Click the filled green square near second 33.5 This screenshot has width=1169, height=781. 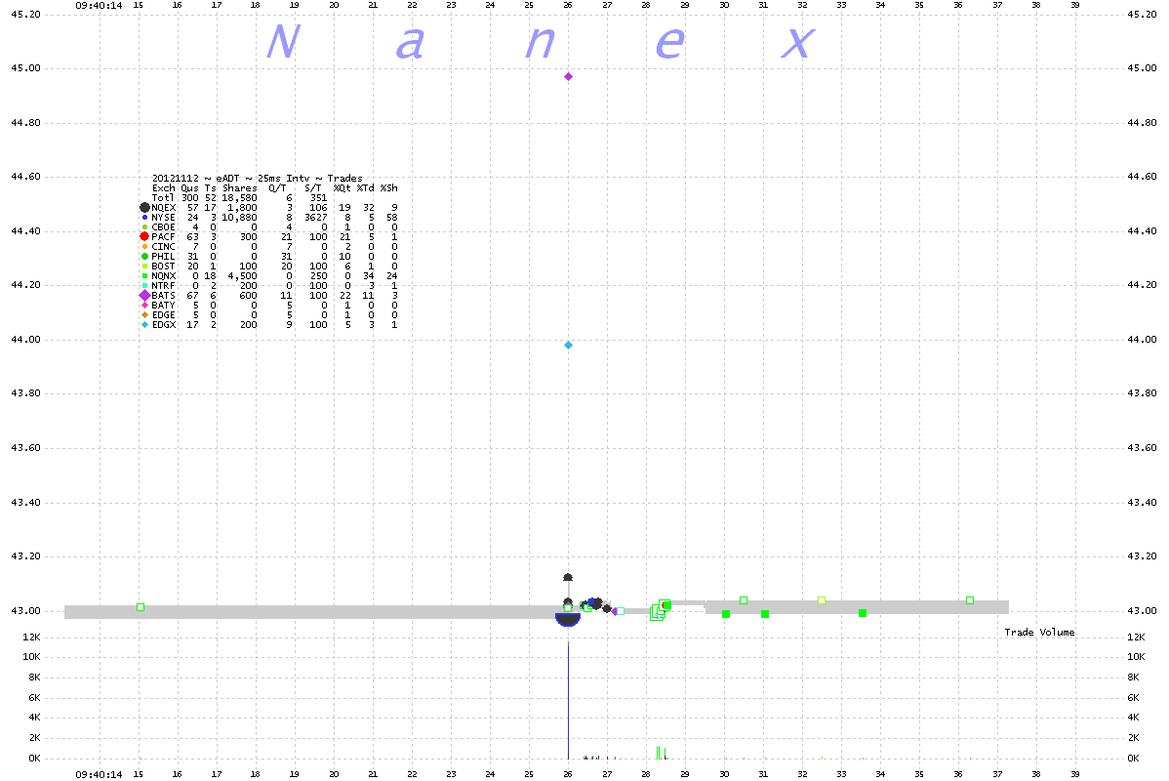pyautogui.click(x=863, y=613)
